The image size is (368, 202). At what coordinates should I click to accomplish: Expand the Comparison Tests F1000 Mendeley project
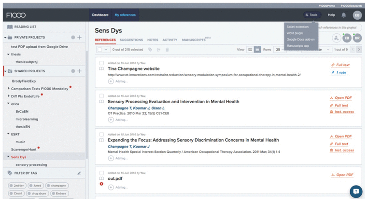click(9, 88)
